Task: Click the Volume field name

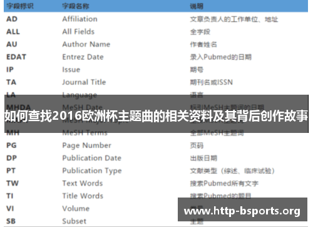Action: pyautogui.click(x=76, y=209)
